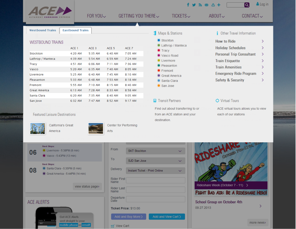Click the orange dot next to San Jose
This screenshot has height=229, width=296.
pyautogui.click(x=159, y=86)
